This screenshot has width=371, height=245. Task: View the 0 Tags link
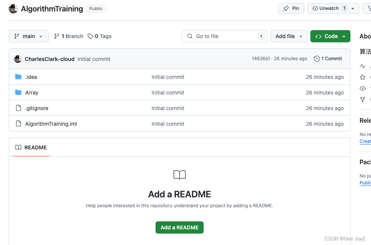[x=100, y=36]
